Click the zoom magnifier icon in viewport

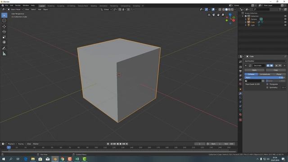click(x=223, y=15)
